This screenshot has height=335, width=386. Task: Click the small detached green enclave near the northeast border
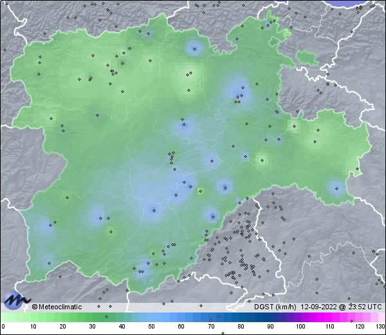[307, 57]
